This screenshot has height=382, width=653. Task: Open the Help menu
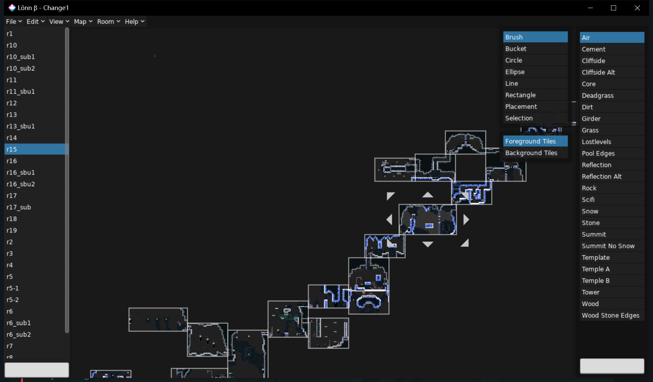(134, 21)
